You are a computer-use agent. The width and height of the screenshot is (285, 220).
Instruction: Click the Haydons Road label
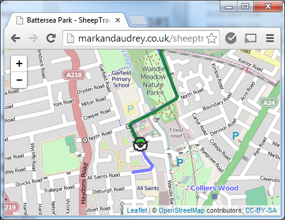(x=84, y=183)
